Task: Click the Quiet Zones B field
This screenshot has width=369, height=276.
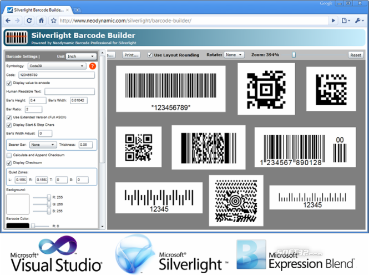Action: [x=82, y=180]
